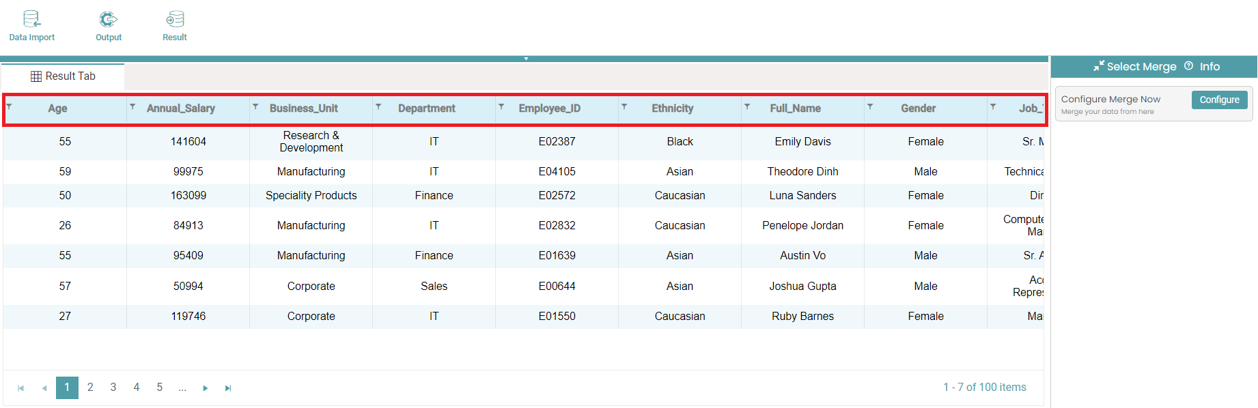Select the Emily Davis name cell

point(802,142)
